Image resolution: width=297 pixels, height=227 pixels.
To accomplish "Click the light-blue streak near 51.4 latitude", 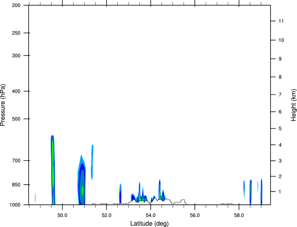I will (x=92, y=162).
